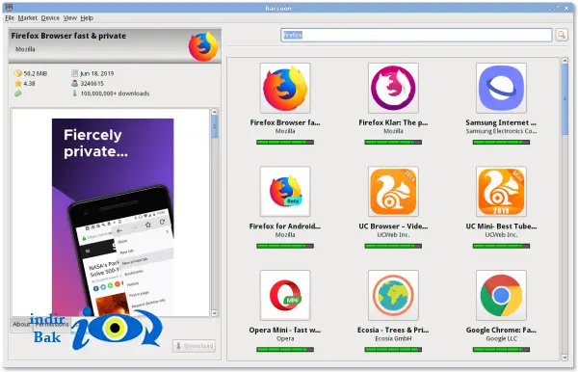The image size is (578, 372).
Task: Click the 'Firefox Klar: The p...' title
Action: click(x=393, y=122)
